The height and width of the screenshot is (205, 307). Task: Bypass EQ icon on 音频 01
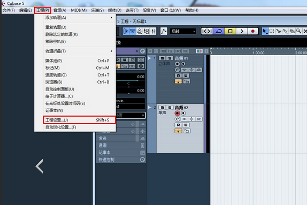click(x=191, y=70)
